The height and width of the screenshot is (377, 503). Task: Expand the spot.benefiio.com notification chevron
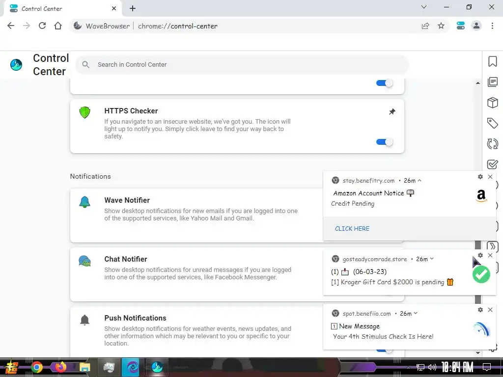(x=416, y=313)
